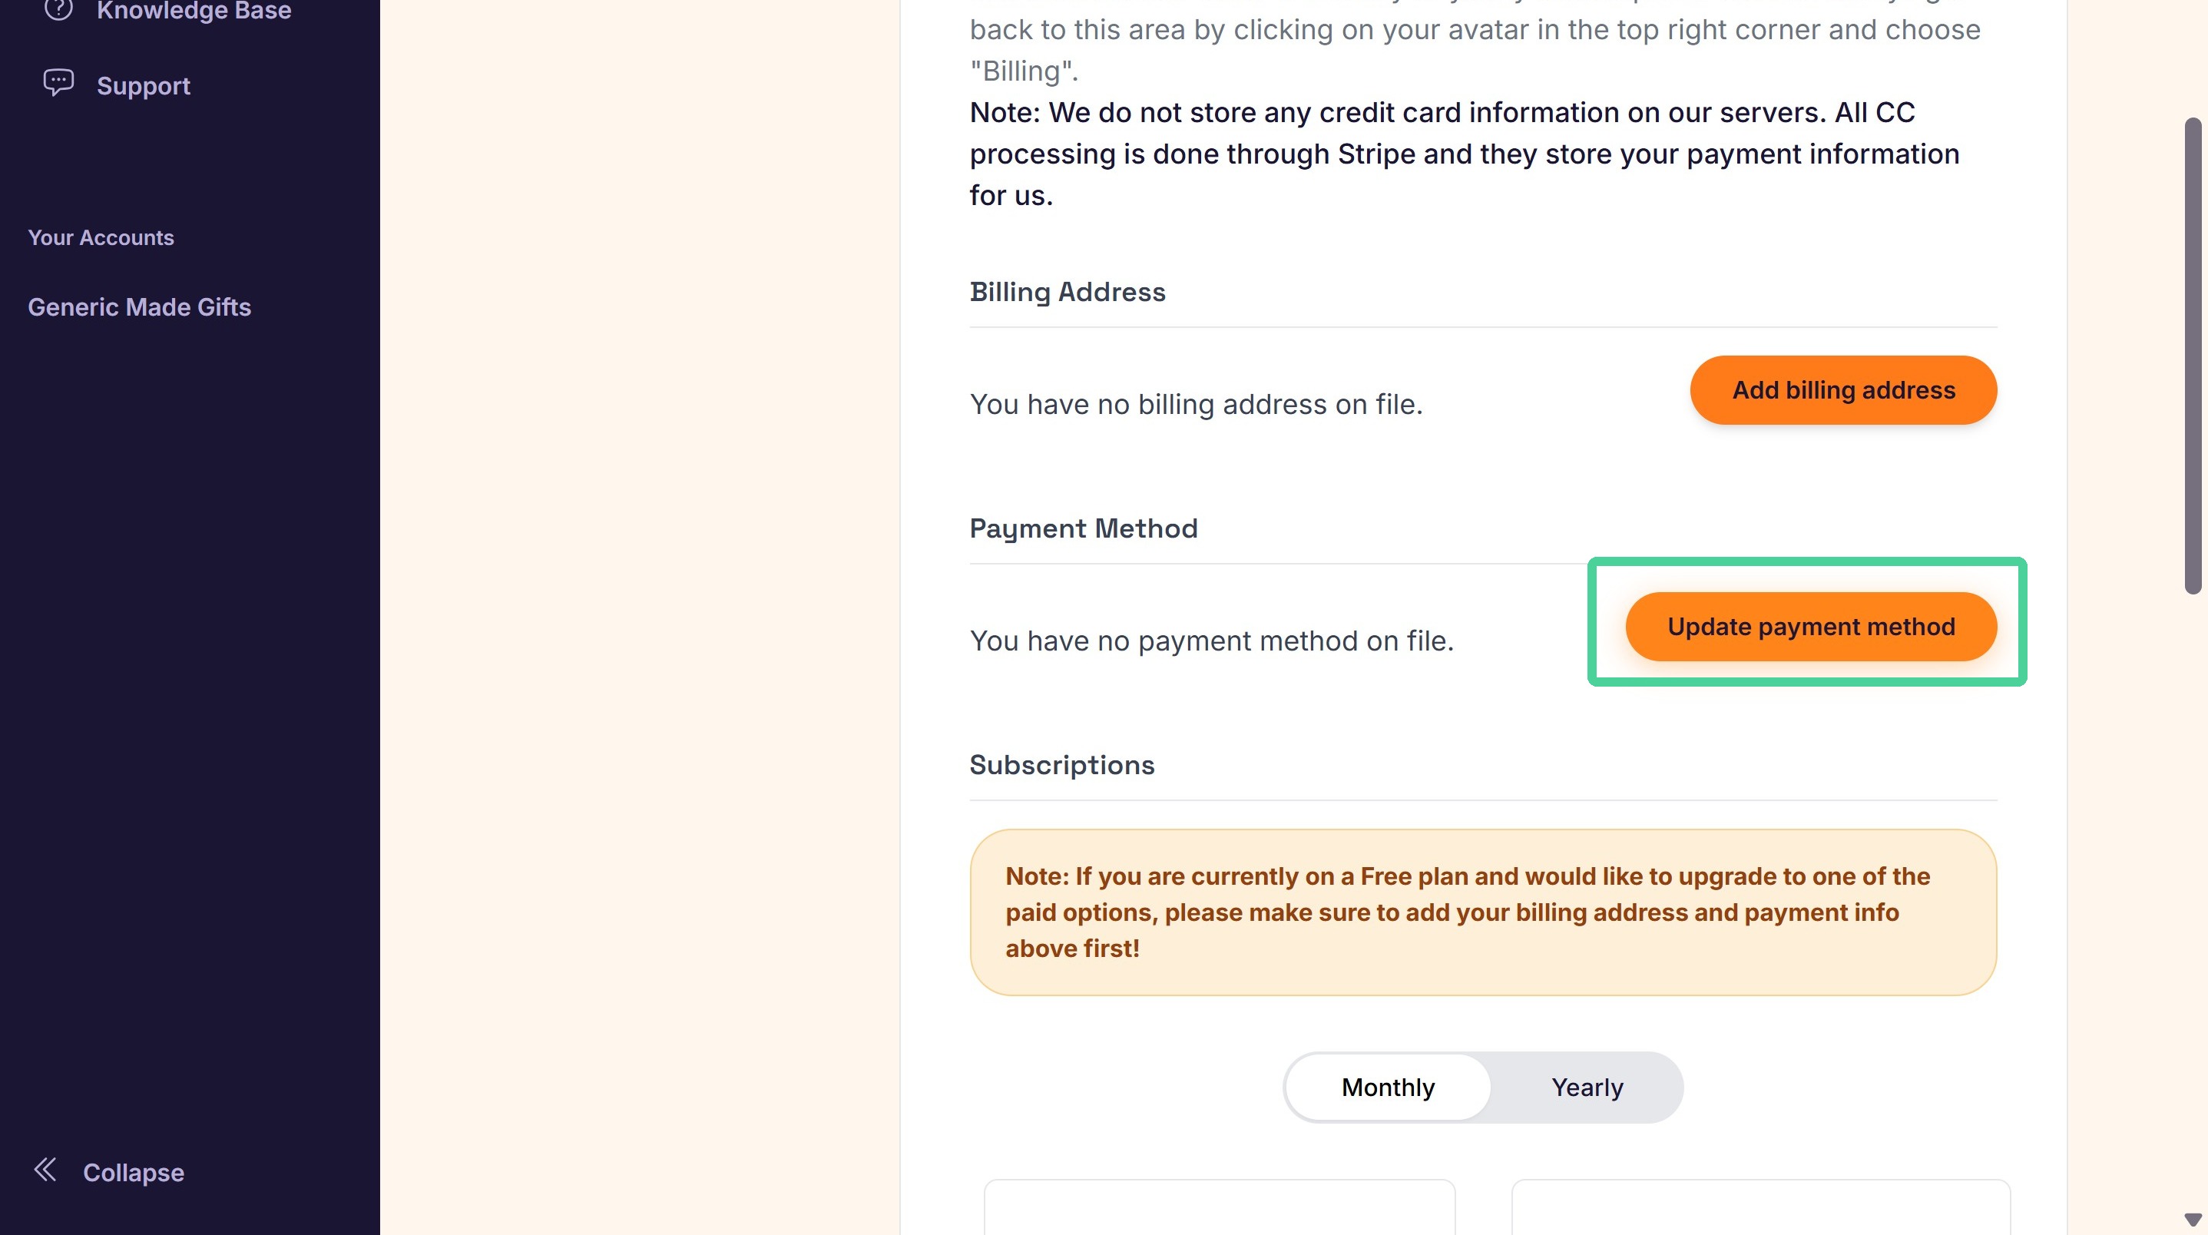This screenshot has height=1235, width=2208.
Task: Click the Knowledge Base question-mark icon
Action: click(58, 9)
